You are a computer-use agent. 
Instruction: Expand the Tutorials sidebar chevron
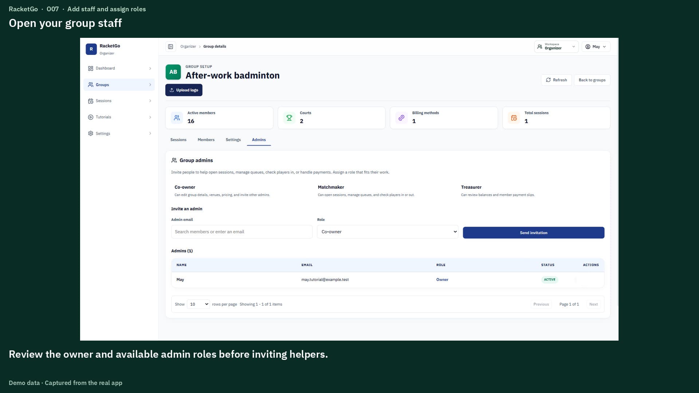click(x=150, y=117)
